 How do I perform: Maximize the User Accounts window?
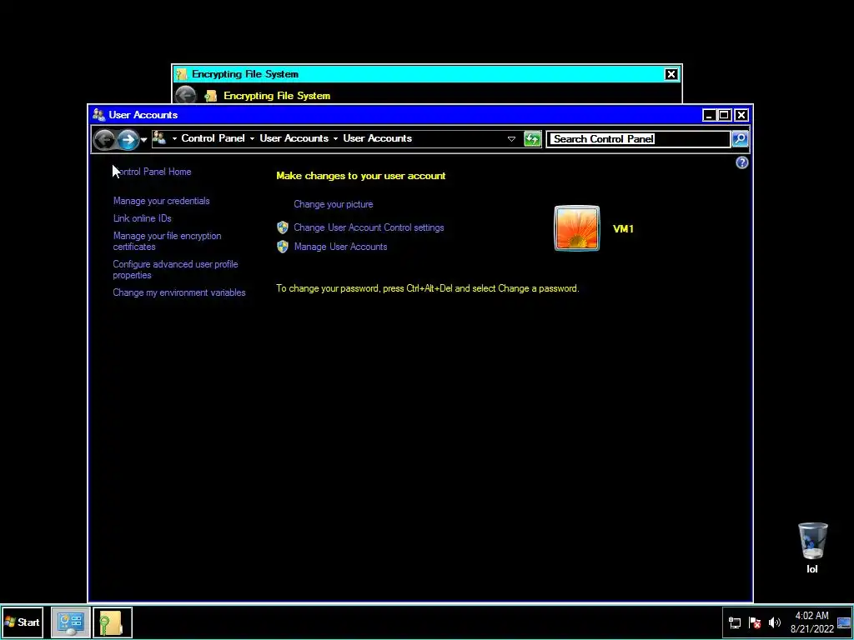[725, 115]
